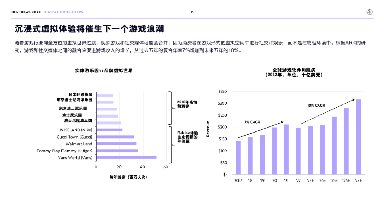Click the '26E revenue bar
This screenshot has width=384, height=216.
click(x=346, y=141)
